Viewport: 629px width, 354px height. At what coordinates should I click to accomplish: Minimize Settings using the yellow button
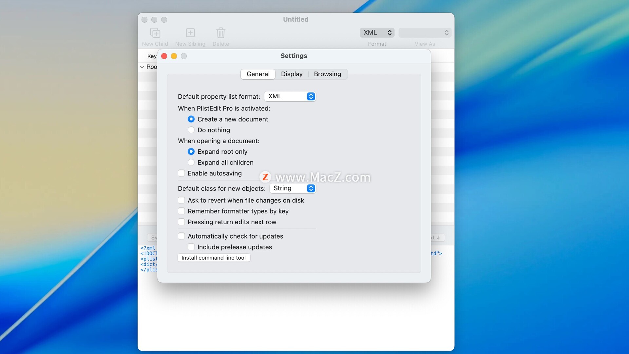click(174, 56)
